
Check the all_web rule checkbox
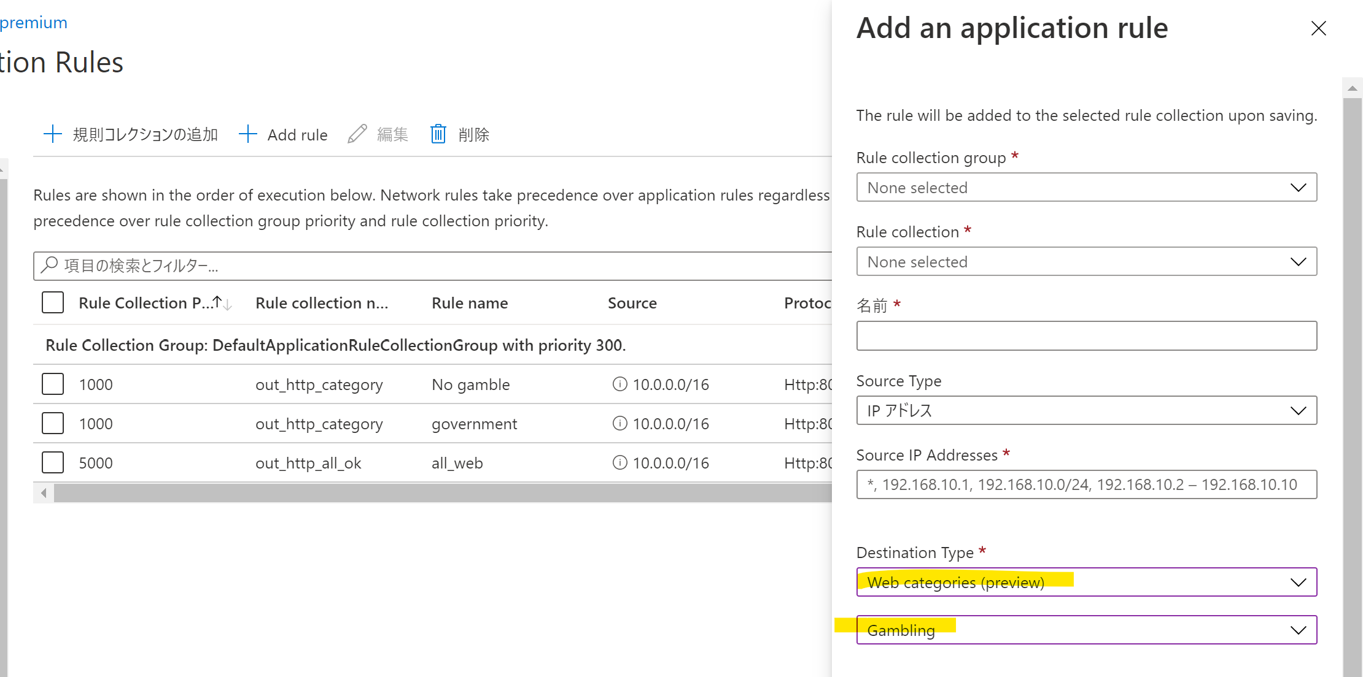click(x=53, y=462)
